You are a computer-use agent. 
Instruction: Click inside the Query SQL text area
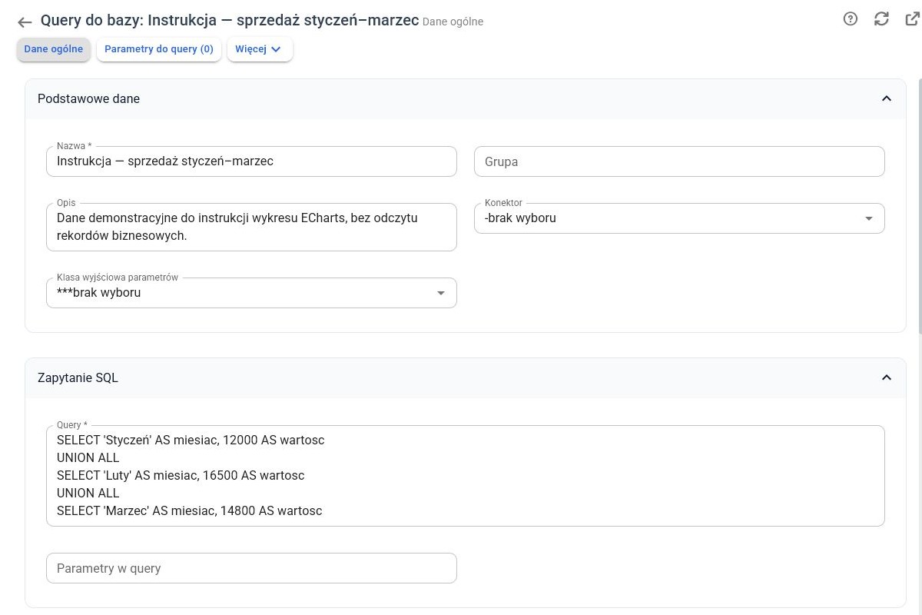coord(466,476)
